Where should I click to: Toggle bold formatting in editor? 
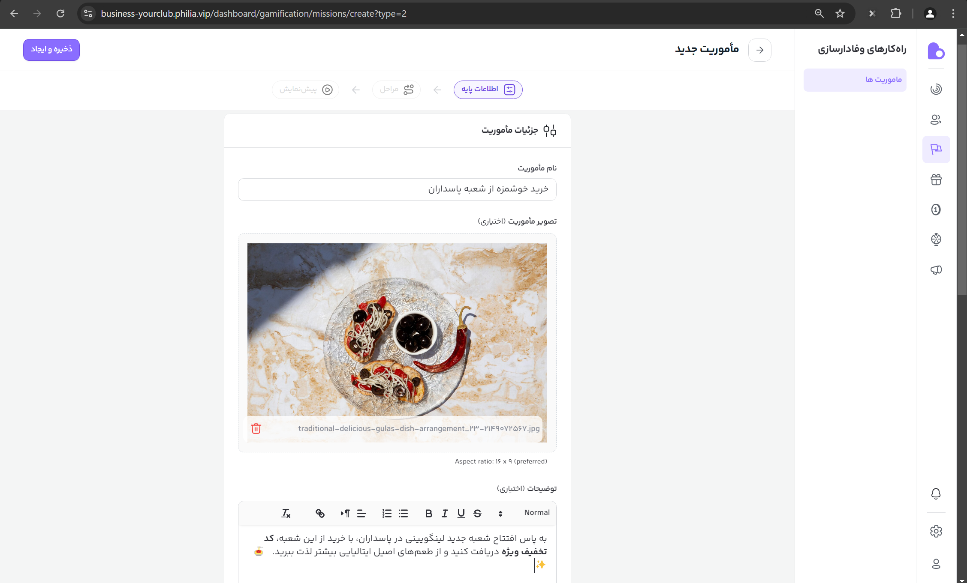point(428,513)
